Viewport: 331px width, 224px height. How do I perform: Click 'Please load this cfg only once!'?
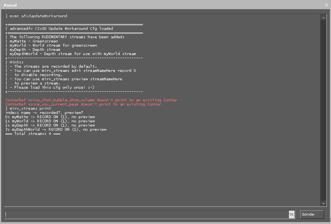pyautogui.click(x=54, y=88)
